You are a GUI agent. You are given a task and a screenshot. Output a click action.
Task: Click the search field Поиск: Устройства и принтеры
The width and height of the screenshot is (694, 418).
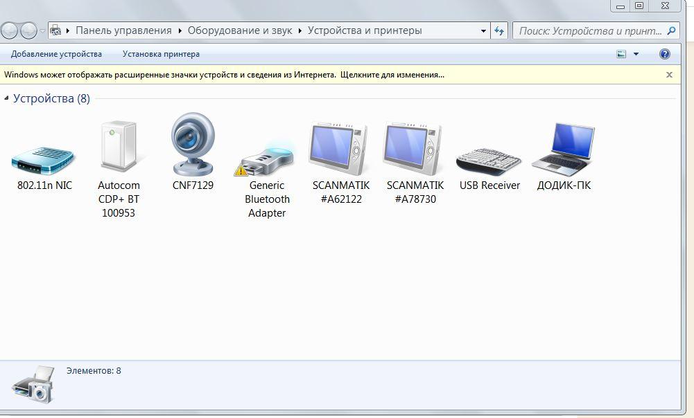pyautogui.click(x=589, y=30)
